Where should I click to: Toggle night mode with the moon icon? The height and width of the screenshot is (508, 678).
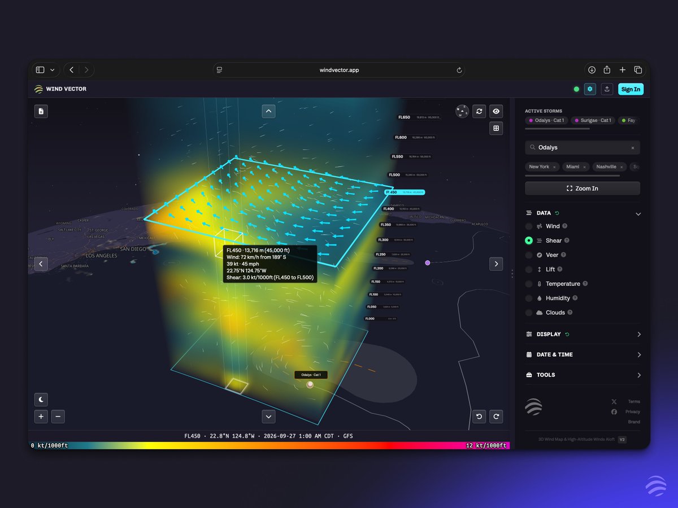click(41, 400)
